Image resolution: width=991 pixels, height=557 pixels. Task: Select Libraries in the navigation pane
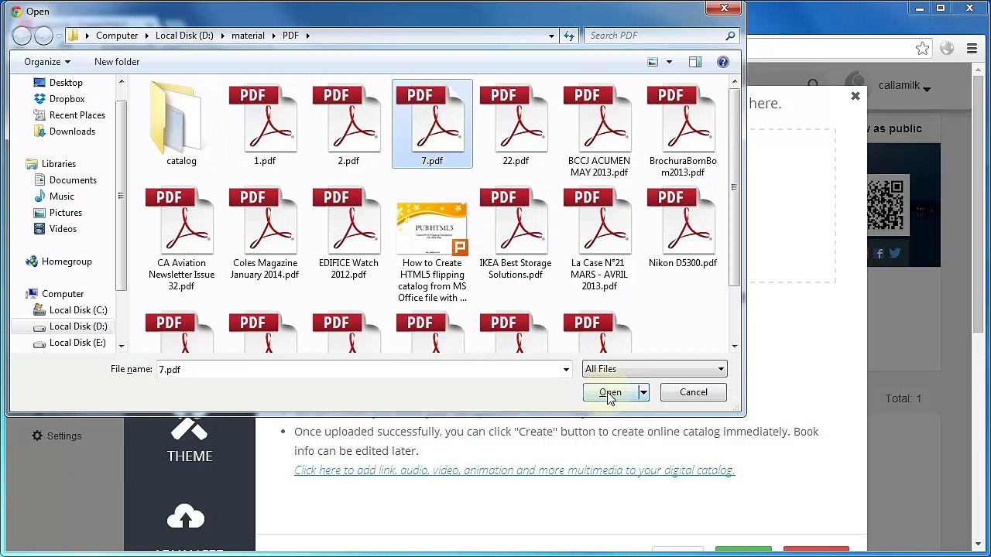click(x=58, y=164)
